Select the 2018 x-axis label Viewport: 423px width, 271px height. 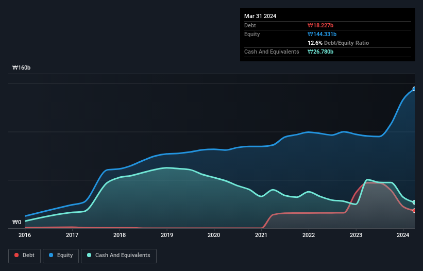(120, 235)
